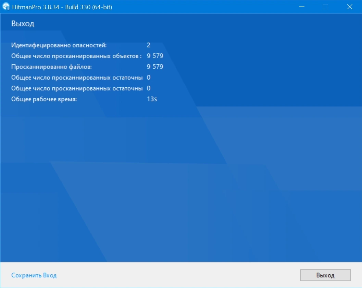Click the identified threats value 2
The width and height of the screenshot is (362, 288).
point(148,45)
